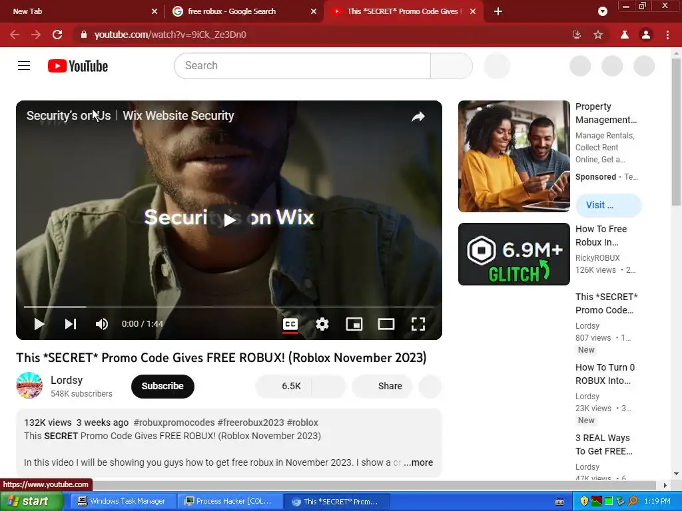Go forward in browser history
The image size is (682, 511).
36,35
